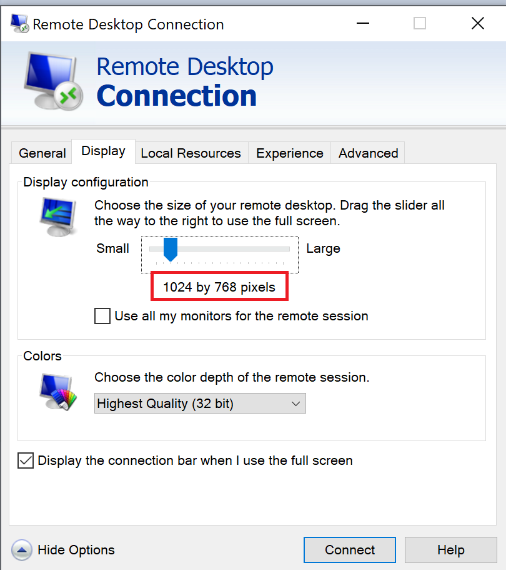Open the color depth dropdown

[x=200, y=403]
